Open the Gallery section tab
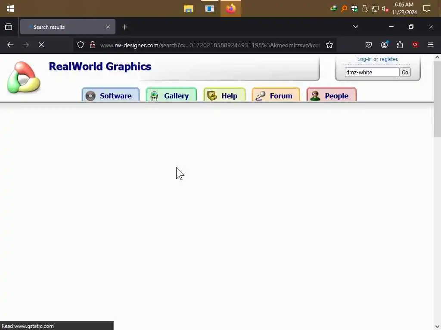The height and width of the screenshot is (330, 441). [x=171, y=95]
